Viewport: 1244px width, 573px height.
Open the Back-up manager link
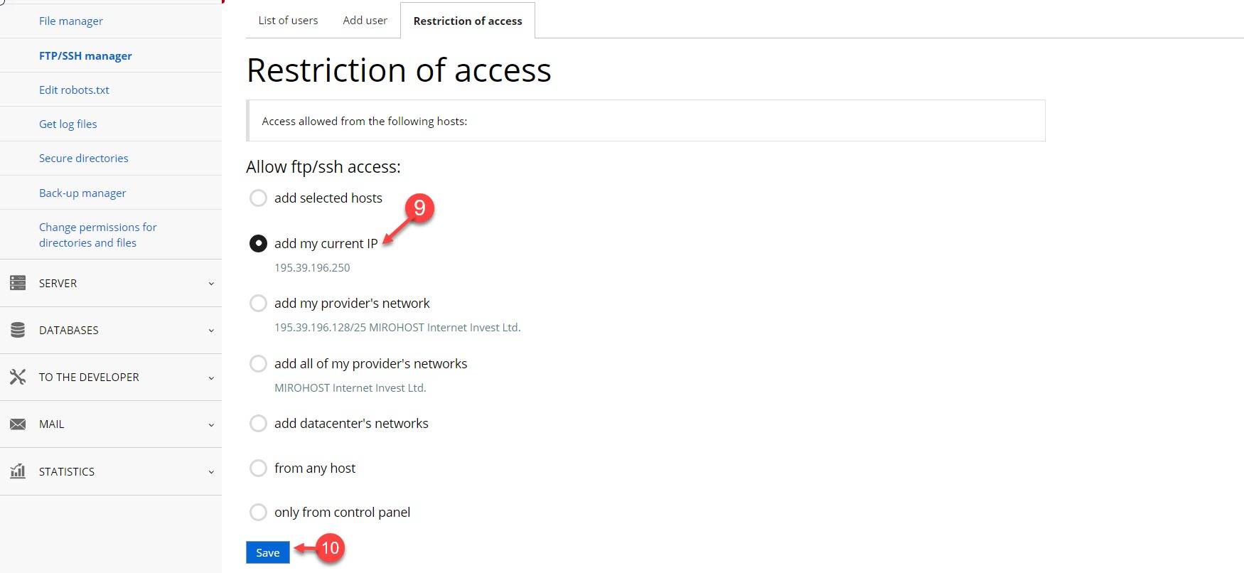(x=82, y=193)
